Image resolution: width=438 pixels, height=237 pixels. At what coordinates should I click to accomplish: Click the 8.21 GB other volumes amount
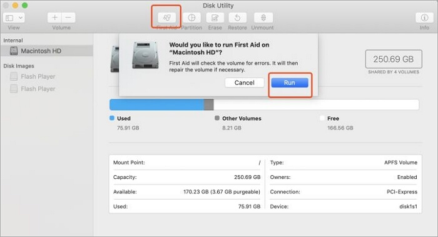coord(232,128)
